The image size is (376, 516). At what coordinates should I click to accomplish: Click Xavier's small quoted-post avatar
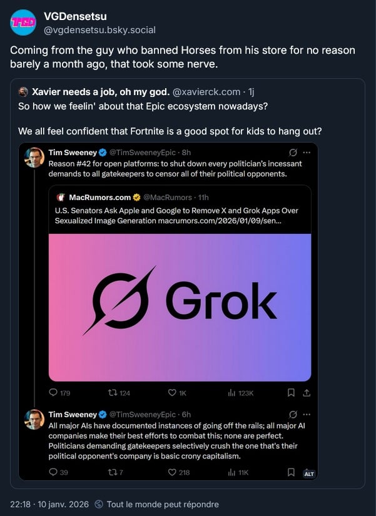pyautogui.click(x=23, y=91)
